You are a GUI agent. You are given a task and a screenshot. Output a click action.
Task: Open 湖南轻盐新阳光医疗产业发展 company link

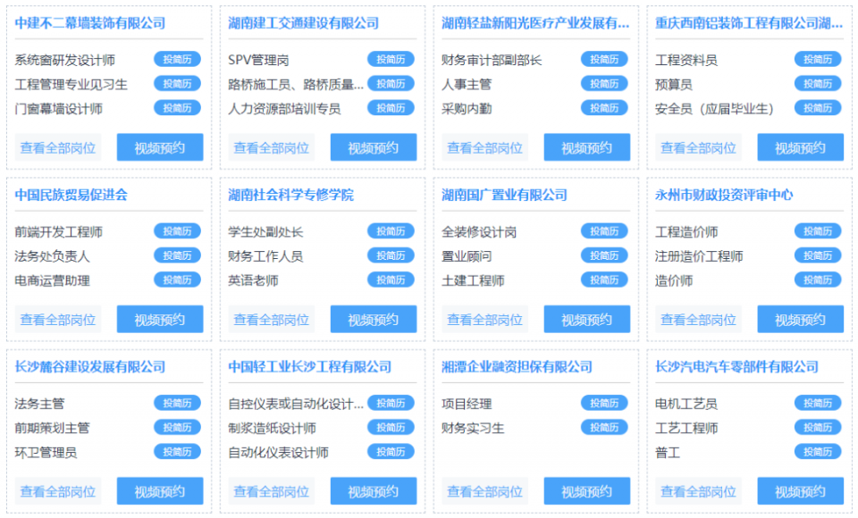pos(535,23)
